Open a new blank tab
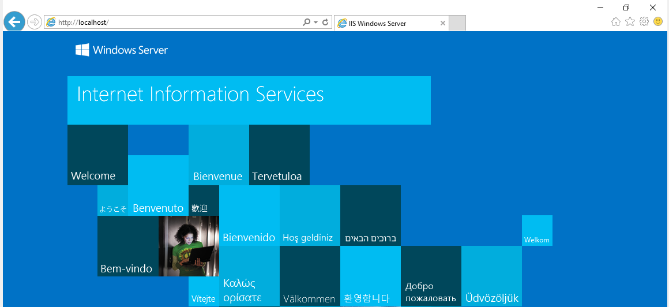 [x=457, y=24]
